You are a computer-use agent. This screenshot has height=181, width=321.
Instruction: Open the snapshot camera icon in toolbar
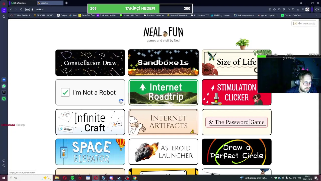[x=274, y=9]
